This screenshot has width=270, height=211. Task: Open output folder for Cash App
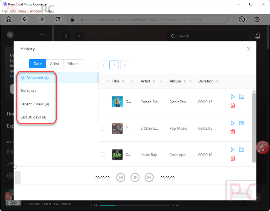pyautogui.click(x=241, y=149)
